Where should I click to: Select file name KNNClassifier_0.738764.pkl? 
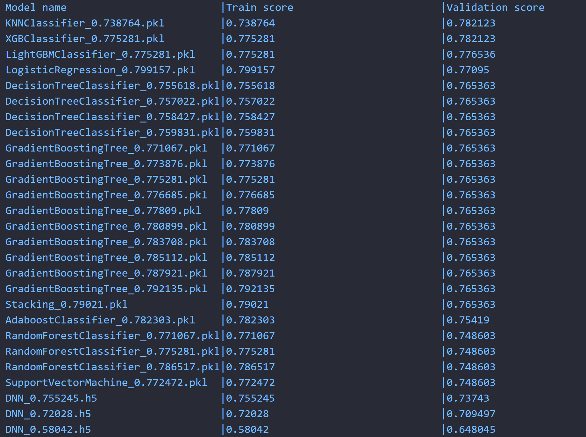85,23
